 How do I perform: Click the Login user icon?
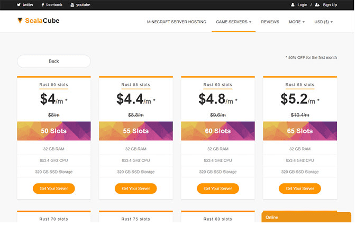pos(293,5)
